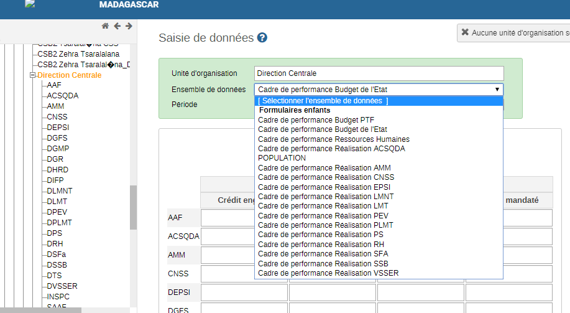
Task: Select Cadre de performance Realisation VSSER
Action: (328, 273)
